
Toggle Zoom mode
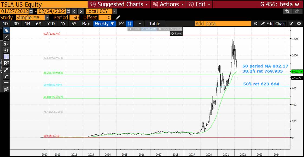(x=176, y=29)
